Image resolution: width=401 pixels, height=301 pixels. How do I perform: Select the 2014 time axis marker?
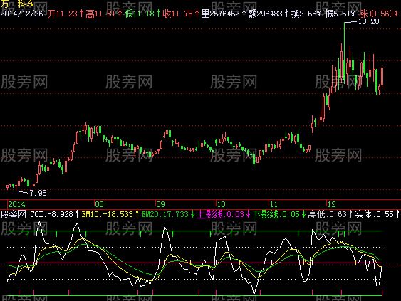[x=16, y=204]
